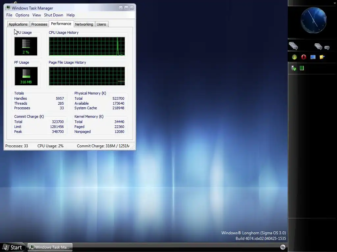The width and height of the screenshot is (337, 252).
Task: Click the round orb at taskbar right end
Action: (x=283, y=247)
